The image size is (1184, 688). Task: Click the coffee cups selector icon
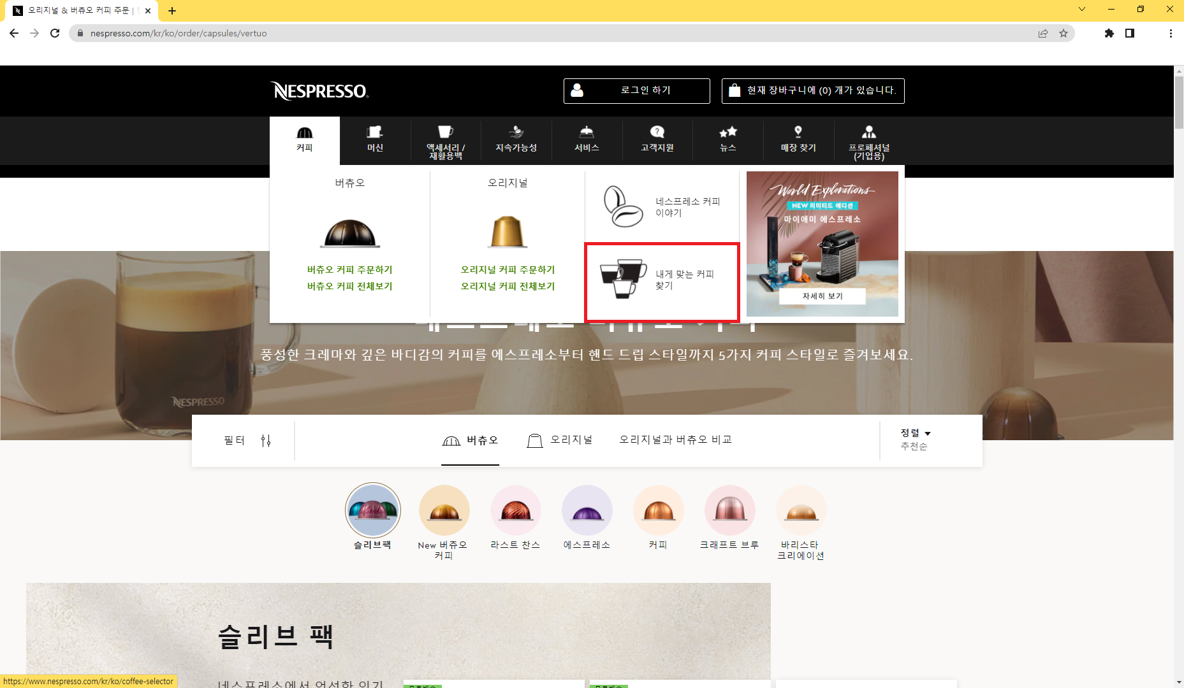click(624, 279)
